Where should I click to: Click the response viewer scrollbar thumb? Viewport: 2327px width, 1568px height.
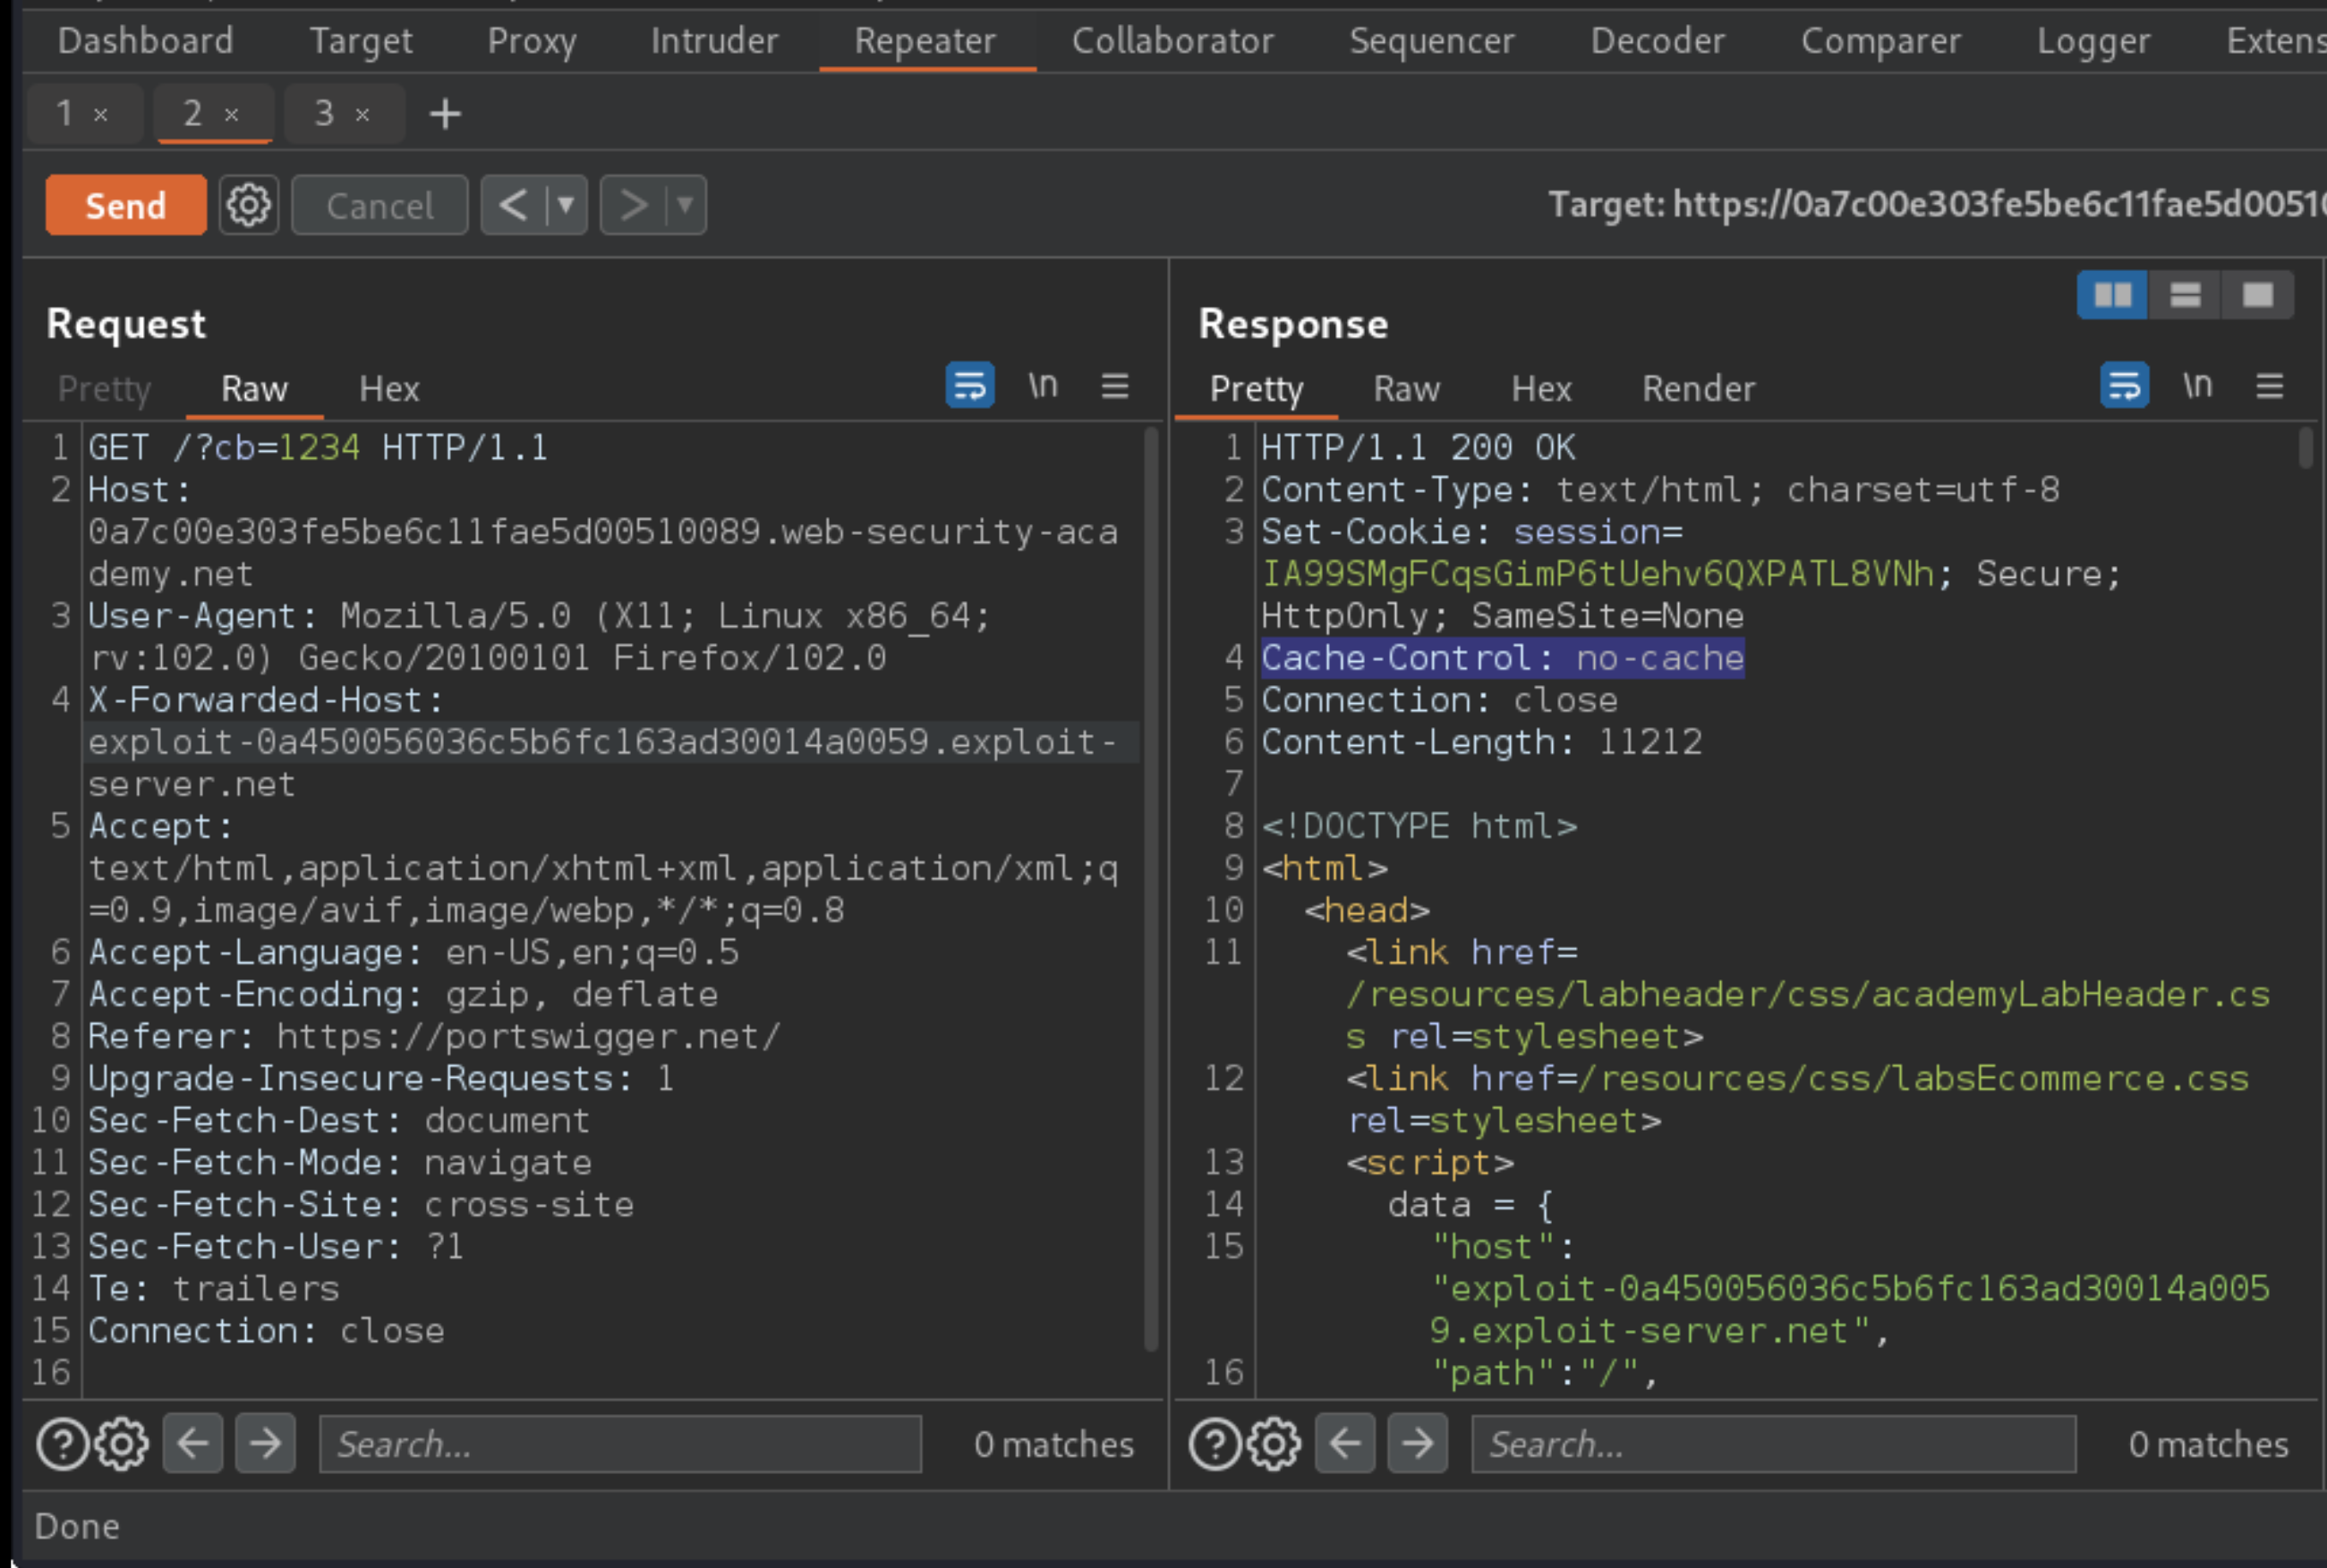pos(2305,447)
